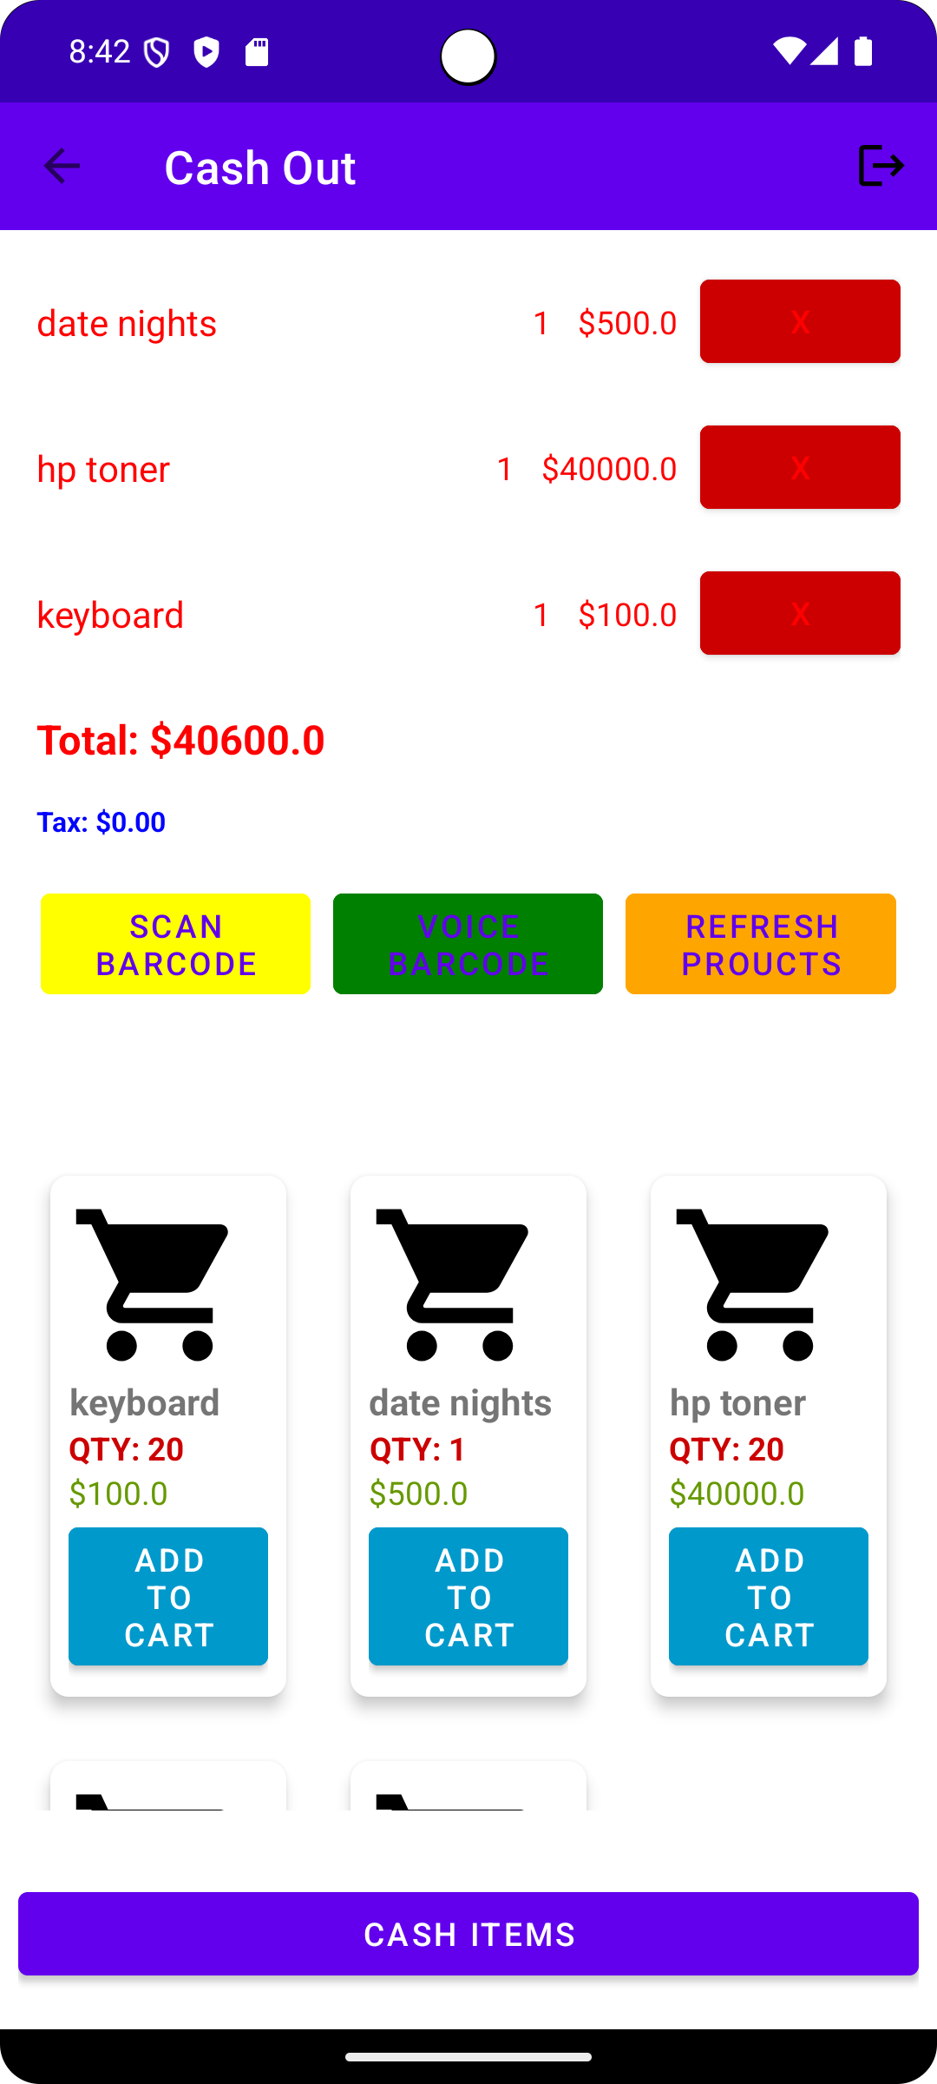Tap the back arrow icon
This screenshot has height=2084, width=937.
[62, 166]
